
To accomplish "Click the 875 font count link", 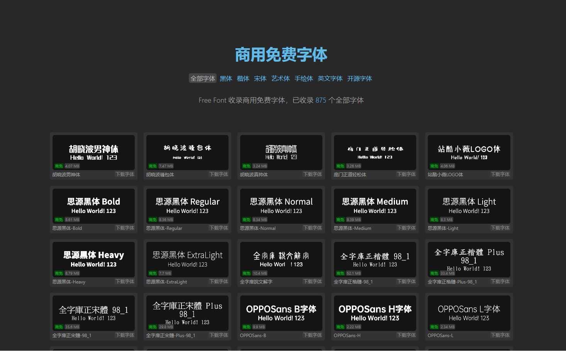I will tap(320, 100).
